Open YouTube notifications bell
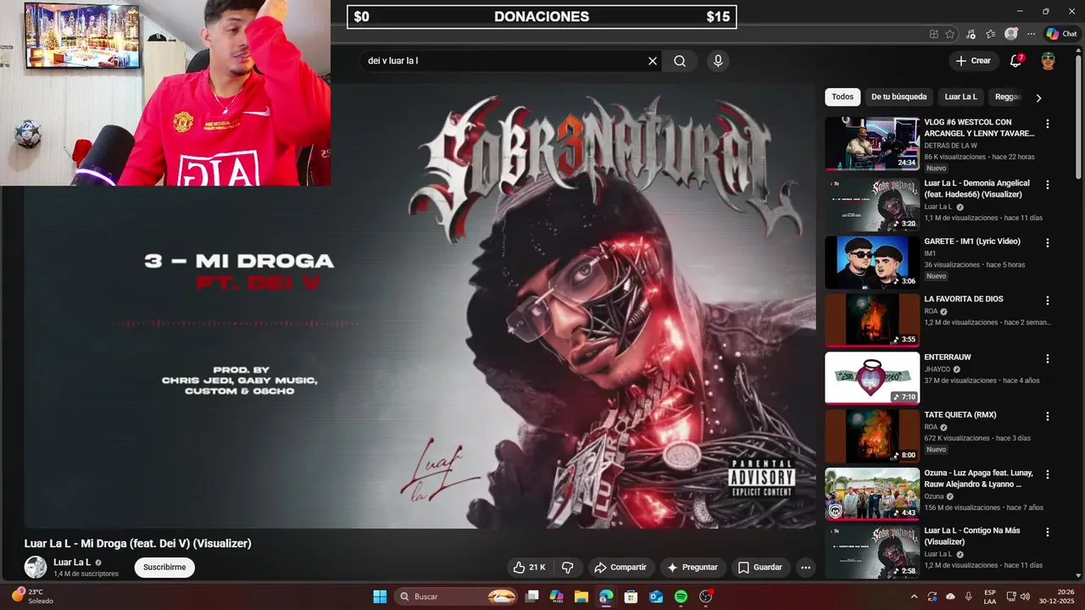Viewport: 1085px width, 610px height. click(x=1015, y=61)
